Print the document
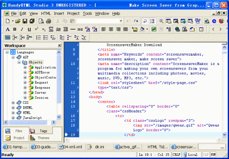This screenshot has width=229, height=159. click(49, 21)
